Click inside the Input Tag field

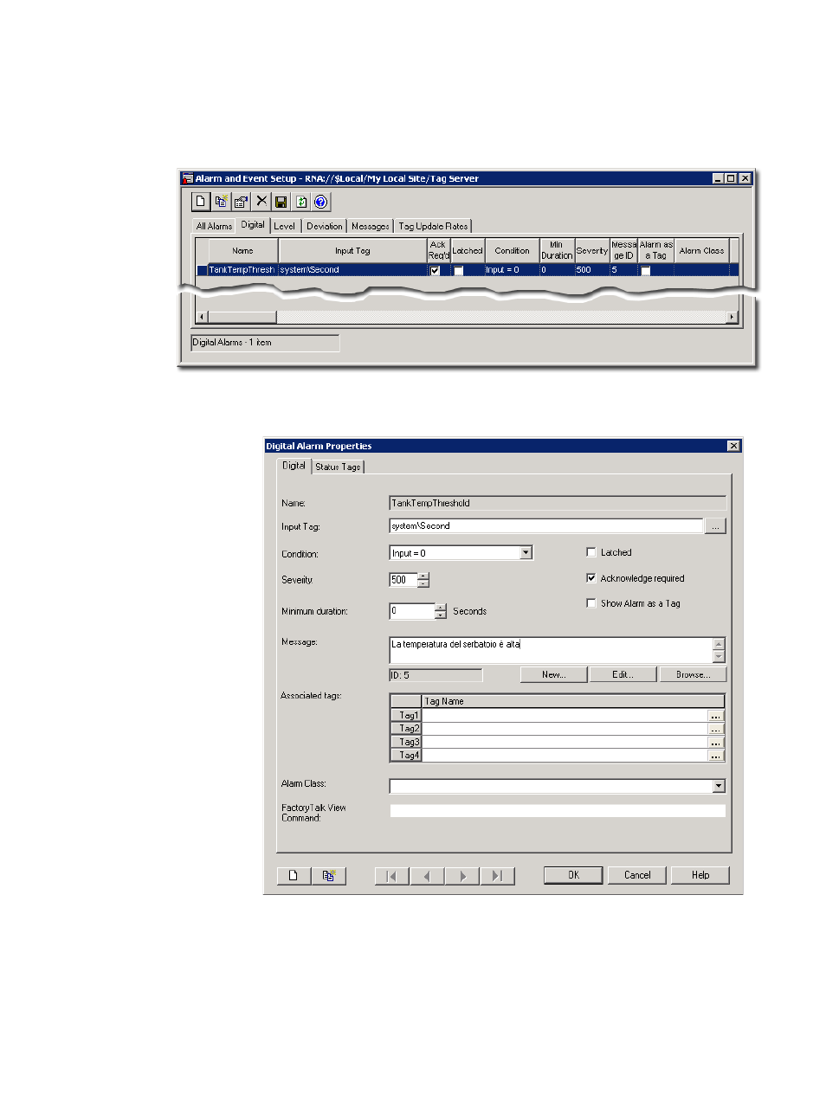(x=546, y=526)
